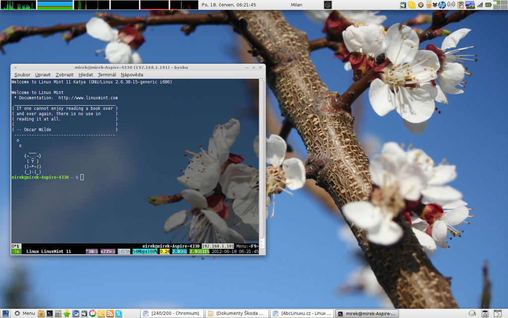Click the trash bin icon in bottom panel

click(485, 314)
